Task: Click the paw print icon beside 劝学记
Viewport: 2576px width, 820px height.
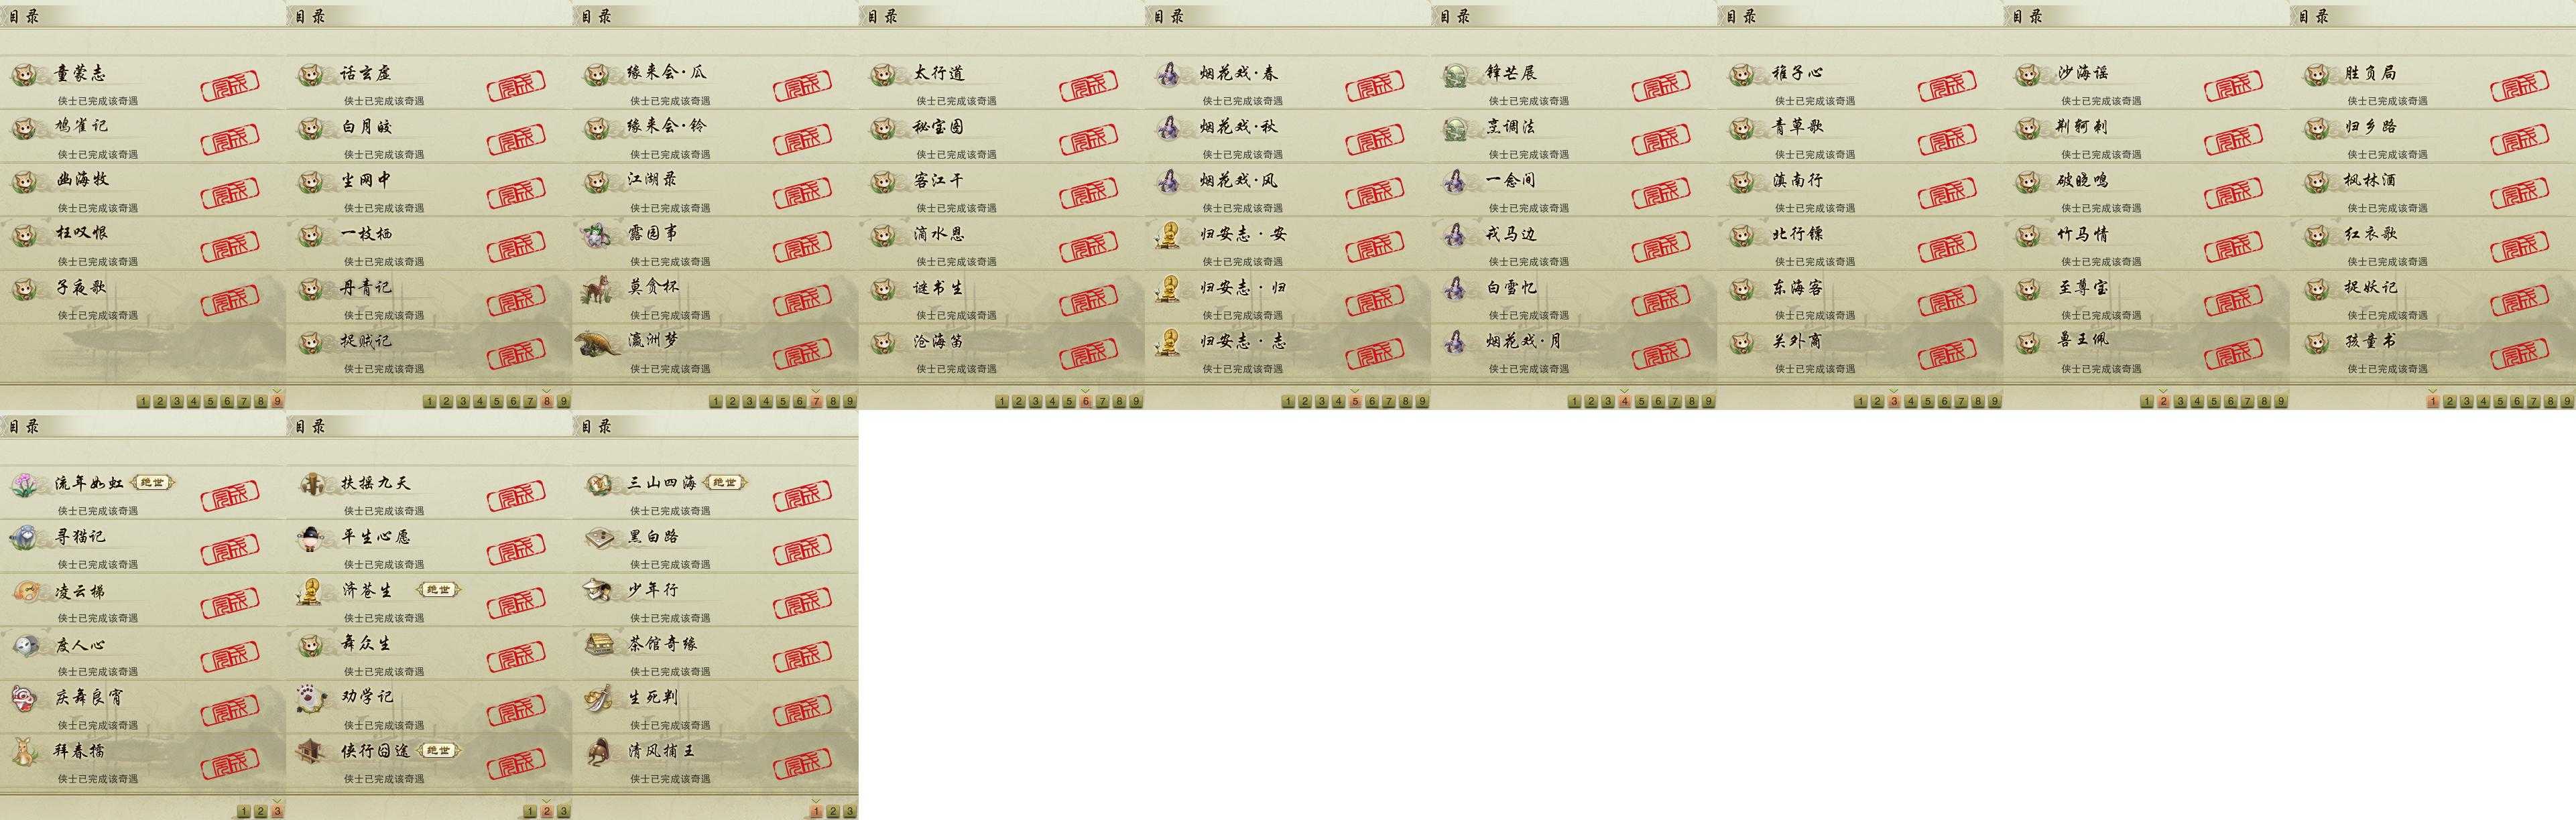Action: (x=312, y=698)
